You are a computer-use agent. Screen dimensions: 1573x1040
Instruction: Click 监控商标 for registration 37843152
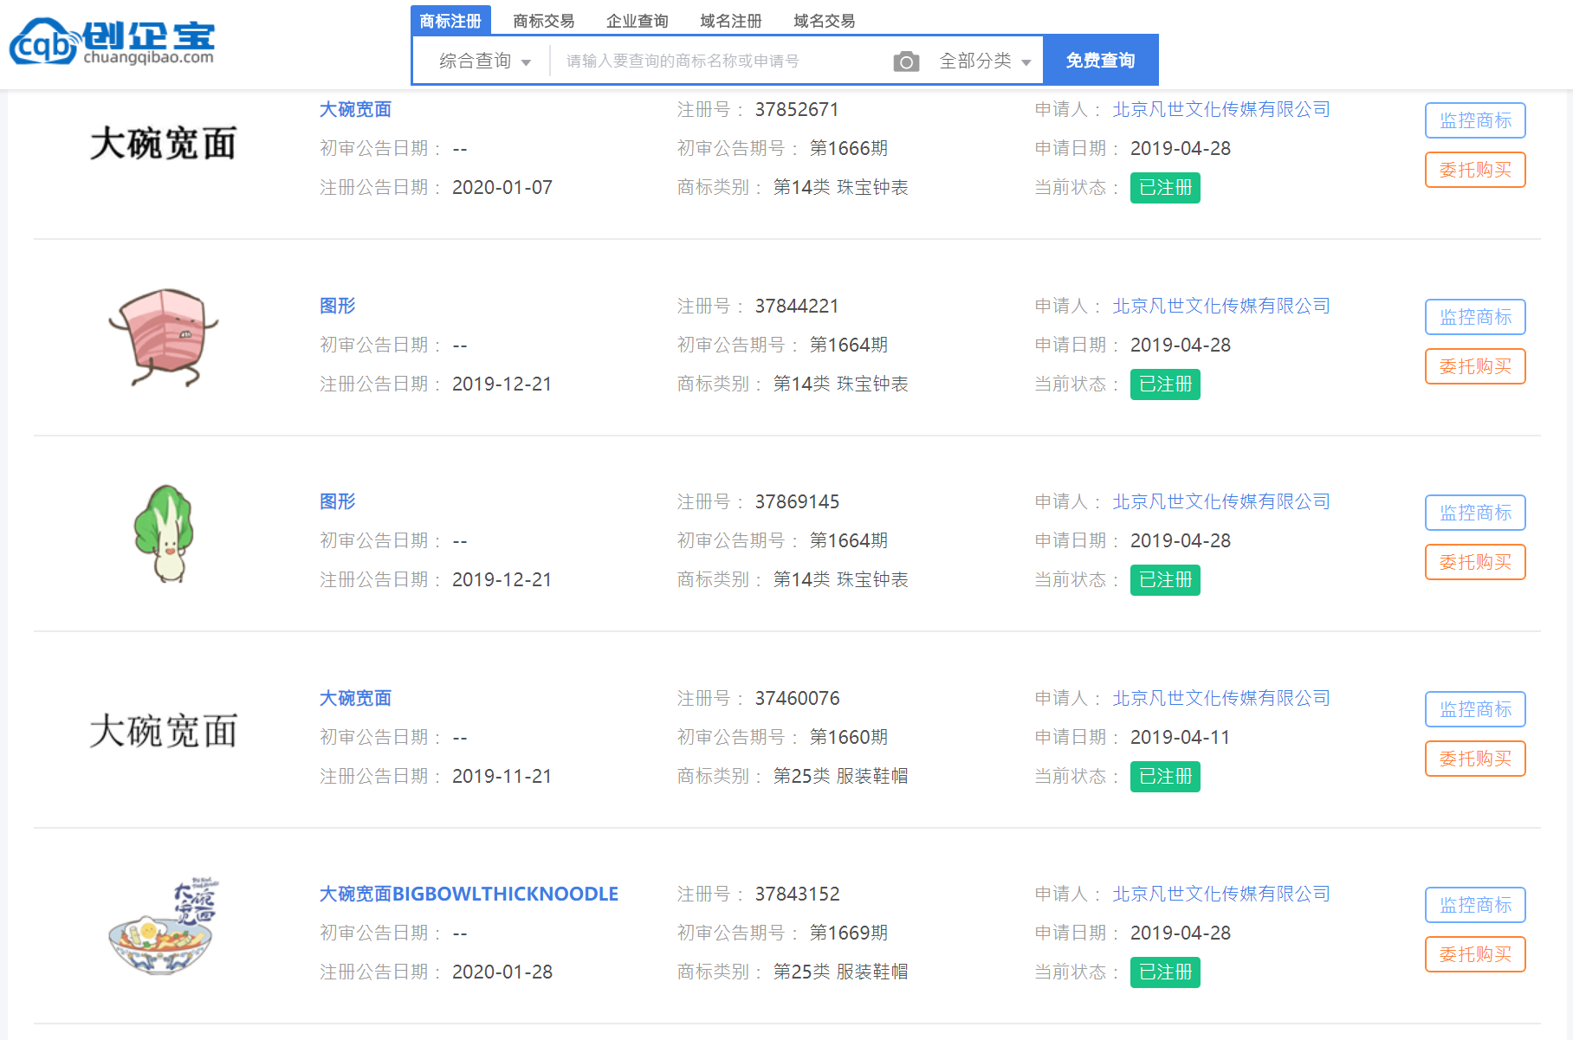point(1475,905)
